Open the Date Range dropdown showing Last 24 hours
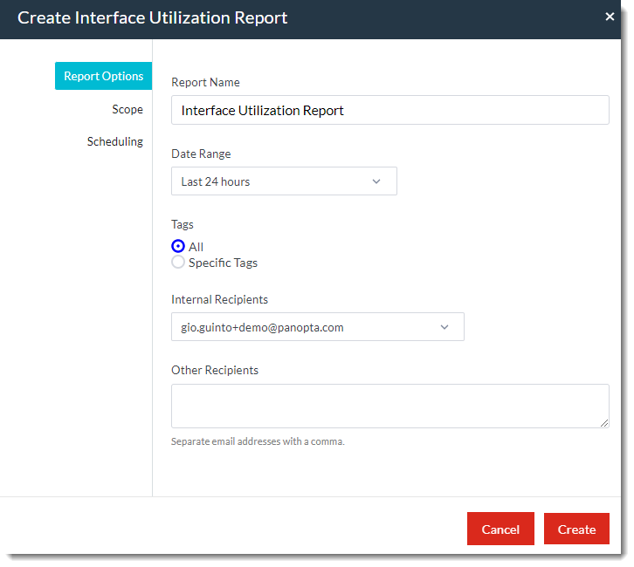634x567 pixels. tap(271, 181)
